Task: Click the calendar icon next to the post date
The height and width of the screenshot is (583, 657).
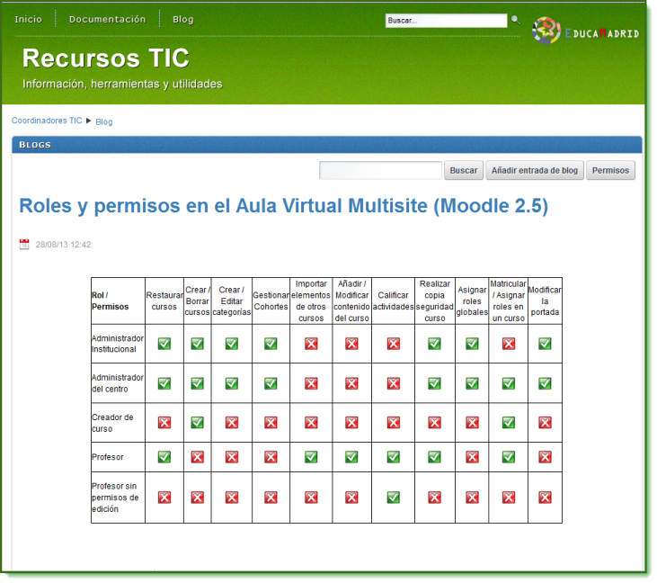Action: (24, 244)
